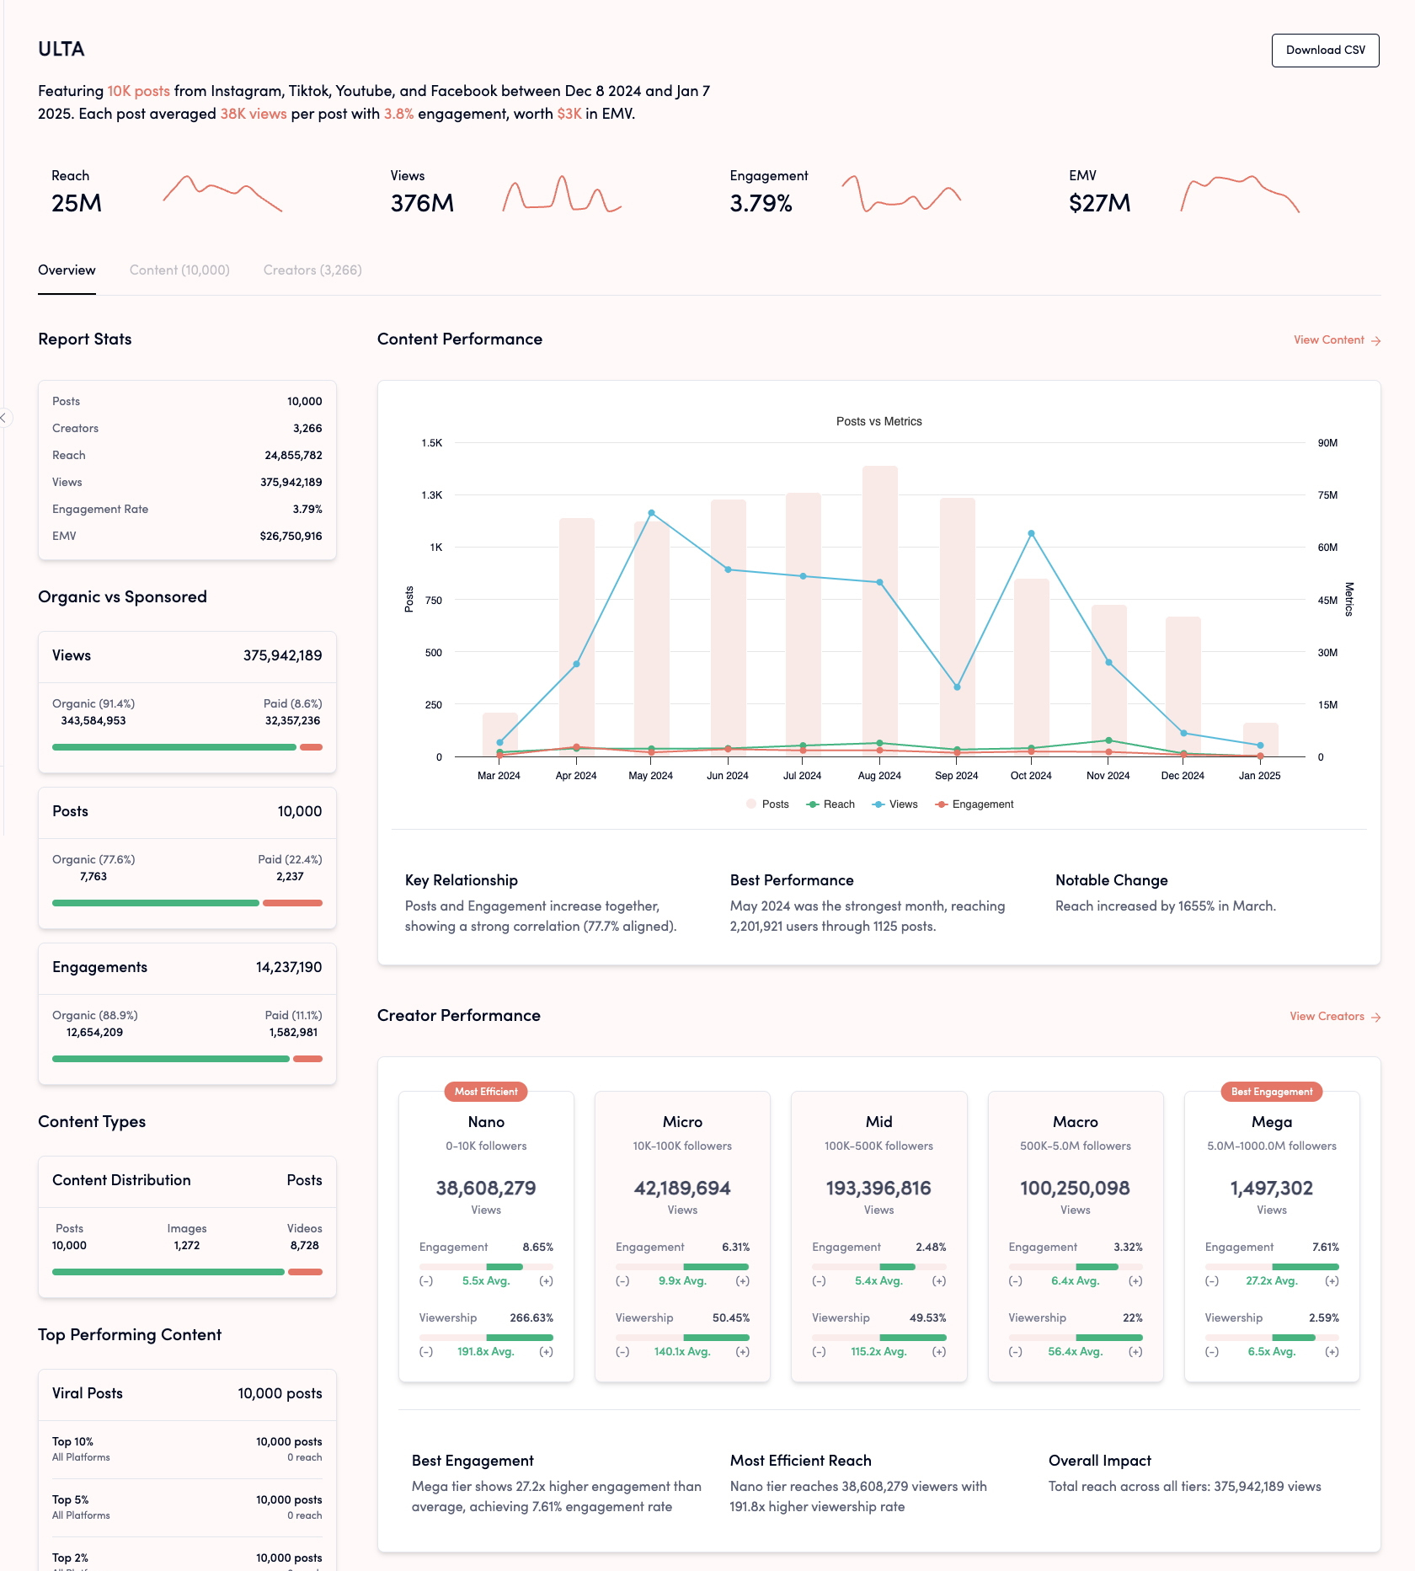
Task: Click the EMV sparkline trend graph
Action: (x=1240, y=194)
